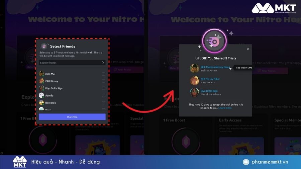Tick the checkbox next to Bernardo
301x169 pixels.
coord(103,103)
